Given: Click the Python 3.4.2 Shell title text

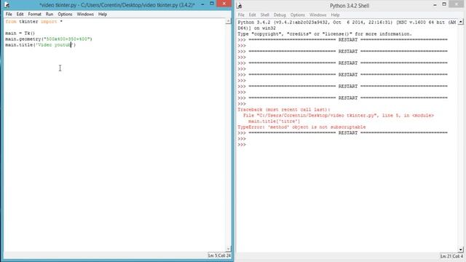Looking at the screenshot, I should click(349, 6).
